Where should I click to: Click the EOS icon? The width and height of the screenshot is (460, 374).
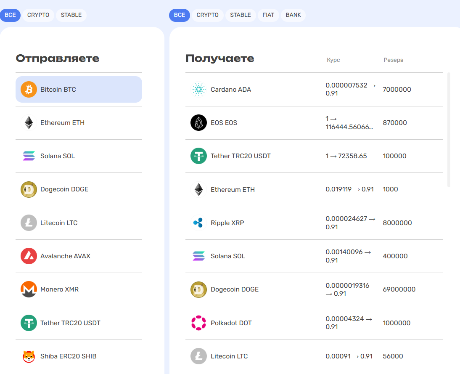198,123
